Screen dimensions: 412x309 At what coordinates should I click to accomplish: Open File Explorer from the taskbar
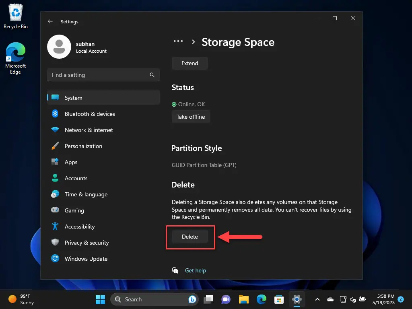click(x=243, y=299)
